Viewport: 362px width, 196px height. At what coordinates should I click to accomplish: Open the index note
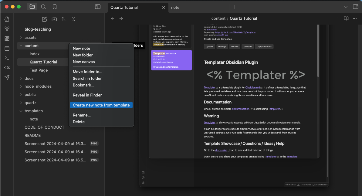35,54
